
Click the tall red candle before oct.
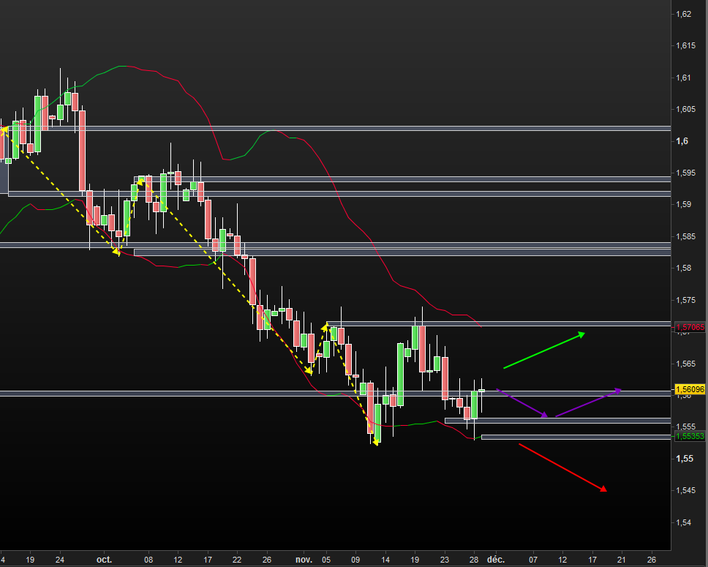pos(82,151)
